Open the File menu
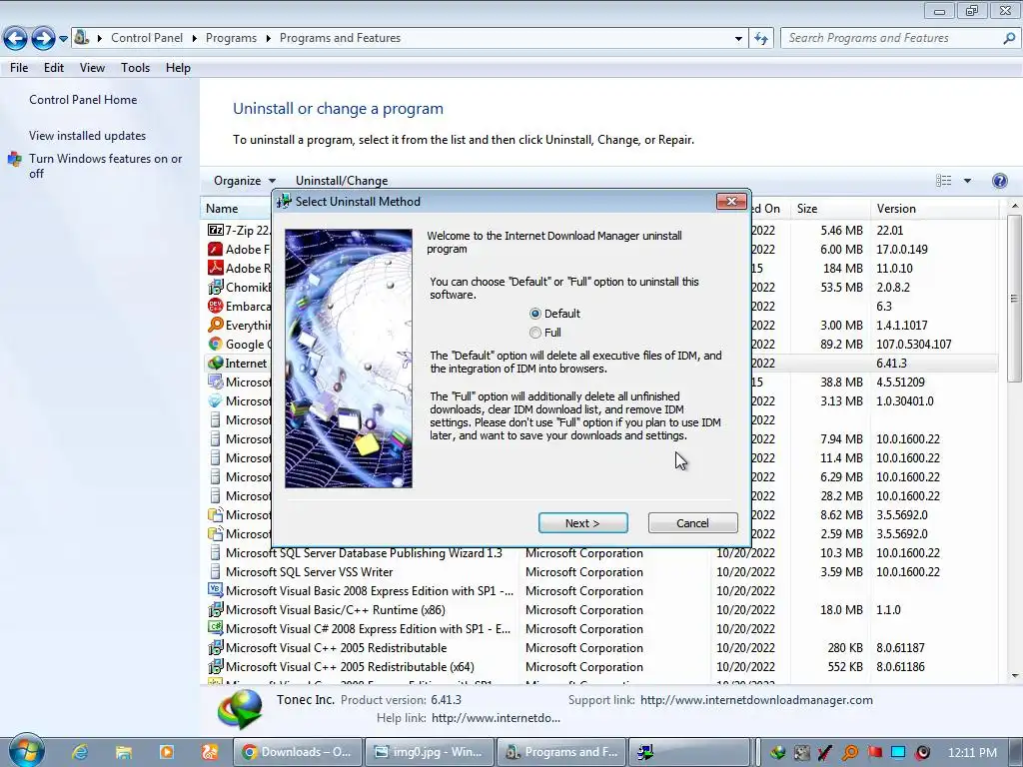The width and height of the screenshot is (1023, 767). tap(19, 68)
